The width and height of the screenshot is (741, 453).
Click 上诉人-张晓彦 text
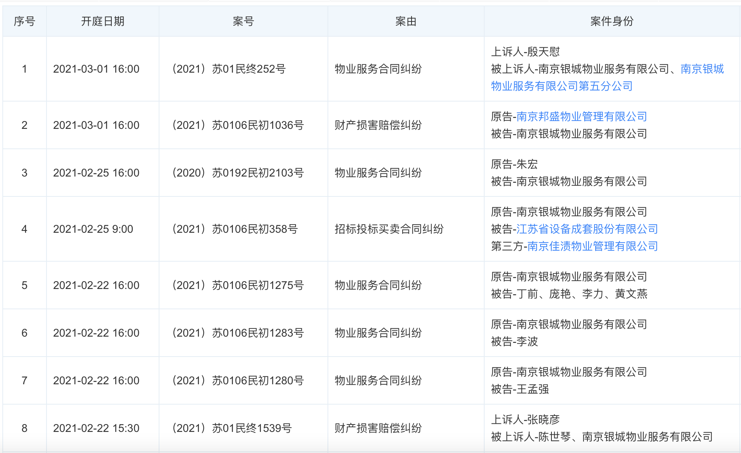click(x=525, y=419)
